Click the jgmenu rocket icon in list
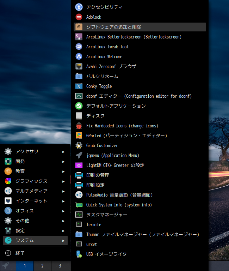The height and width of the screenshot is (271, 229). (79, 155)
